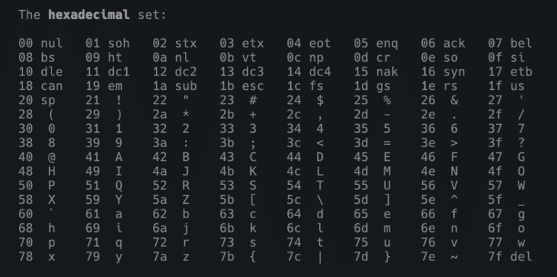Screen dimensions: 557x277
Task: Click the 24 $ symbol entry
Action: pyautogui.click(x=305, y=100)
